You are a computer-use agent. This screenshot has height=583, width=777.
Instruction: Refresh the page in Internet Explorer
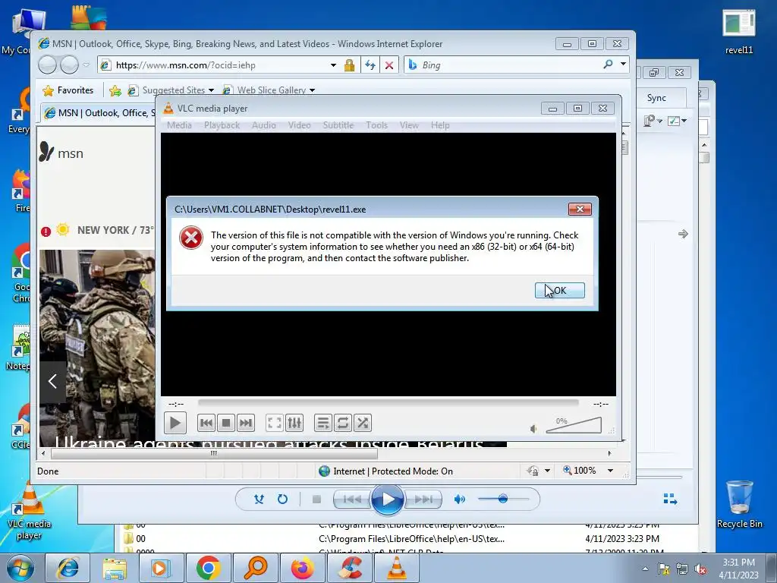(370, 65)
